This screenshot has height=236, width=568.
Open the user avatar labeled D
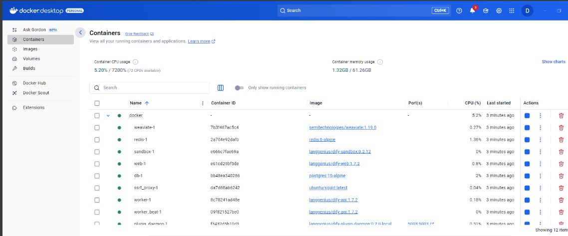527,11
